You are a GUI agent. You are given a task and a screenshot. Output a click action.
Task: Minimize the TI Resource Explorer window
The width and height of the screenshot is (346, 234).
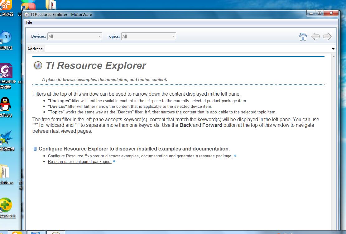(311, 13)
